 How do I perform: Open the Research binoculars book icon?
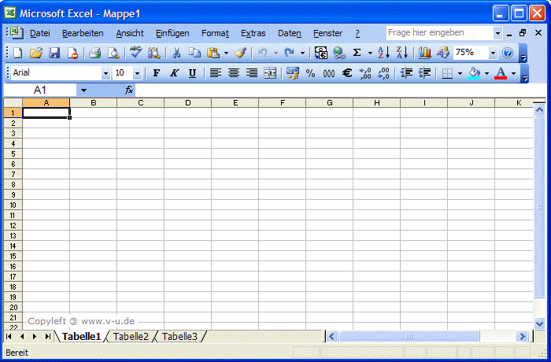pos(153,53)
